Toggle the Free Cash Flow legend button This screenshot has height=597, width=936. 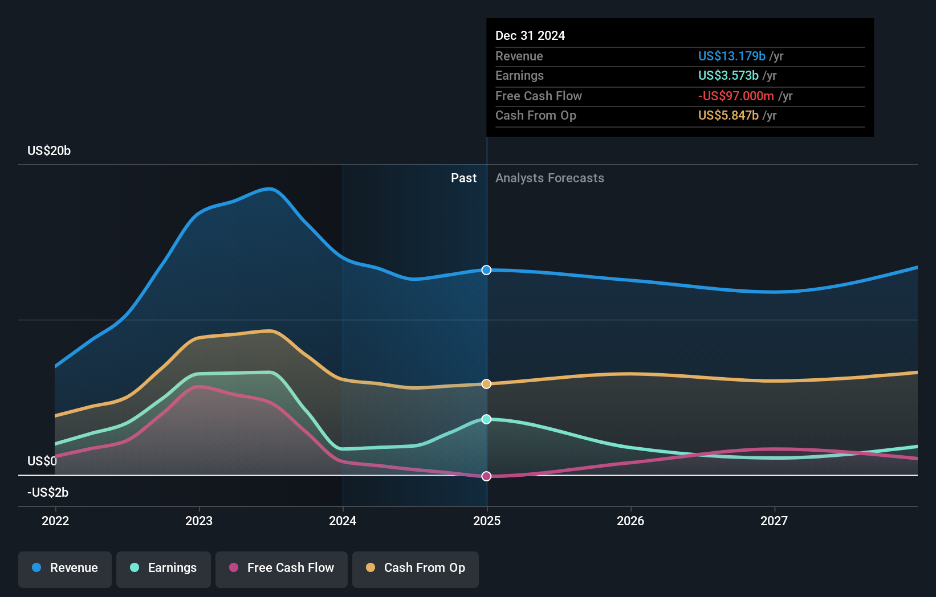(282, 569)
